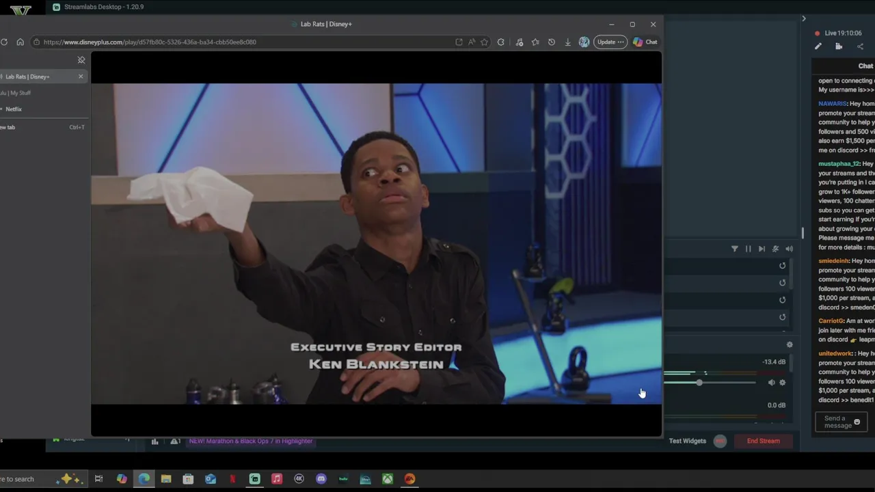Open the performance stats bar icon
Viewport: 875px width, 492px height.
[x=154, y=441]
